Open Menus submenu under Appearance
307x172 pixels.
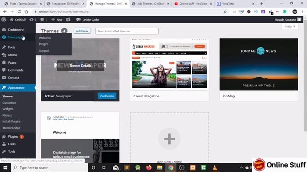click(7, 115)
